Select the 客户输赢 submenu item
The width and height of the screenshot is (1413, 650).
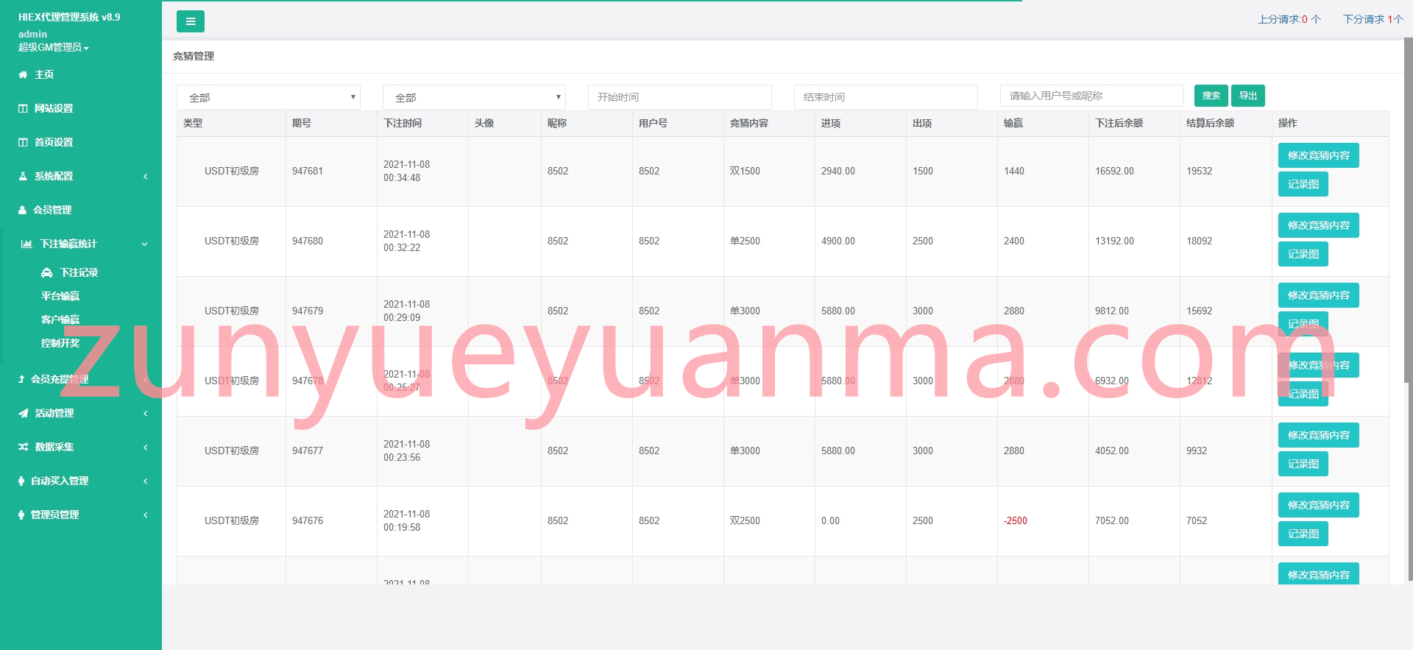coord(60,319)
